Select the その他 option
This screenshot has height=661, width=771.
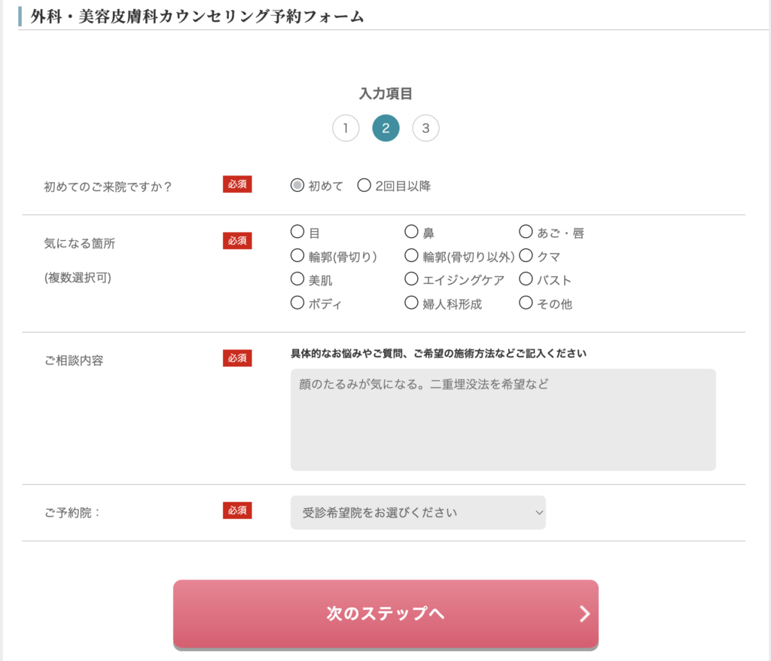526,303
